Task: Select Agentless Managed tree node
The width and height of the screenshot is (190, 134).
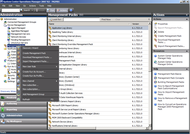Action: click(20, 31)
